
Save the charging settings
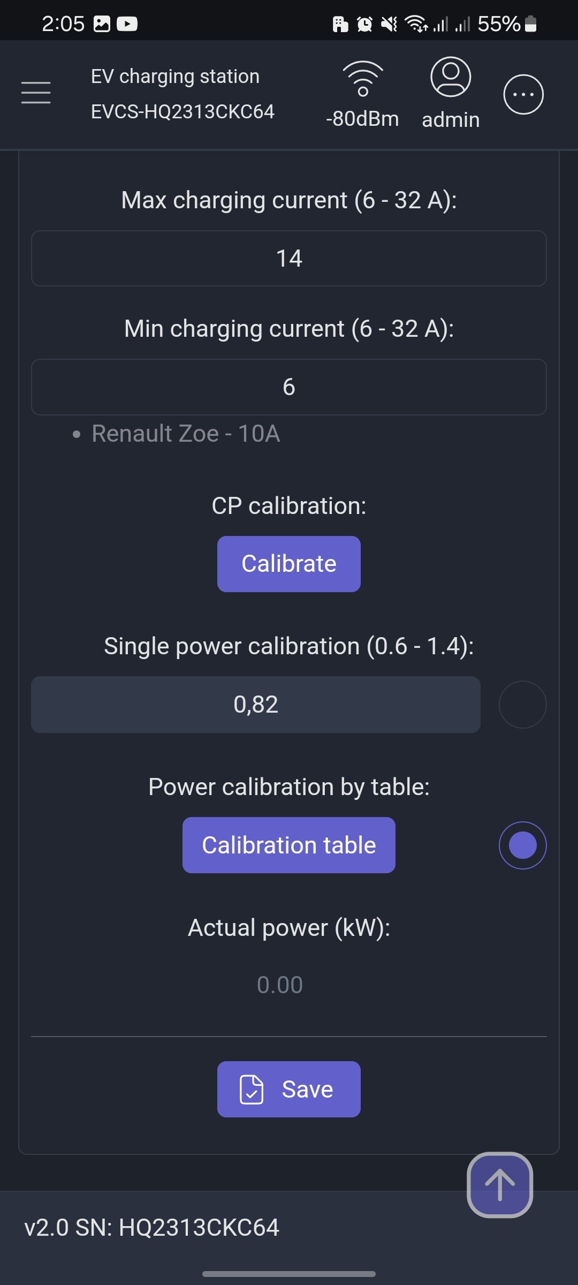pyautogui.click(x=289, y=1090)
